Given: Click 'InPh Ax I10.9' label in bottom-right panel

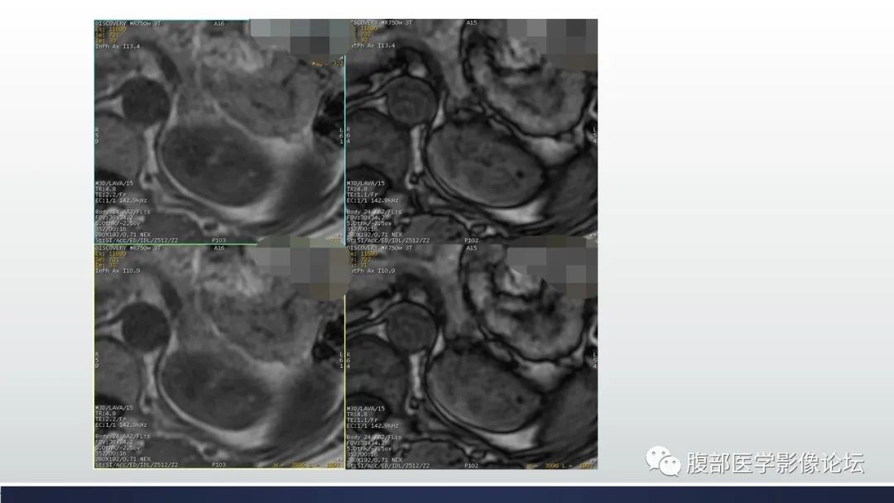Looking at the screenshot, I should [372, 271].
